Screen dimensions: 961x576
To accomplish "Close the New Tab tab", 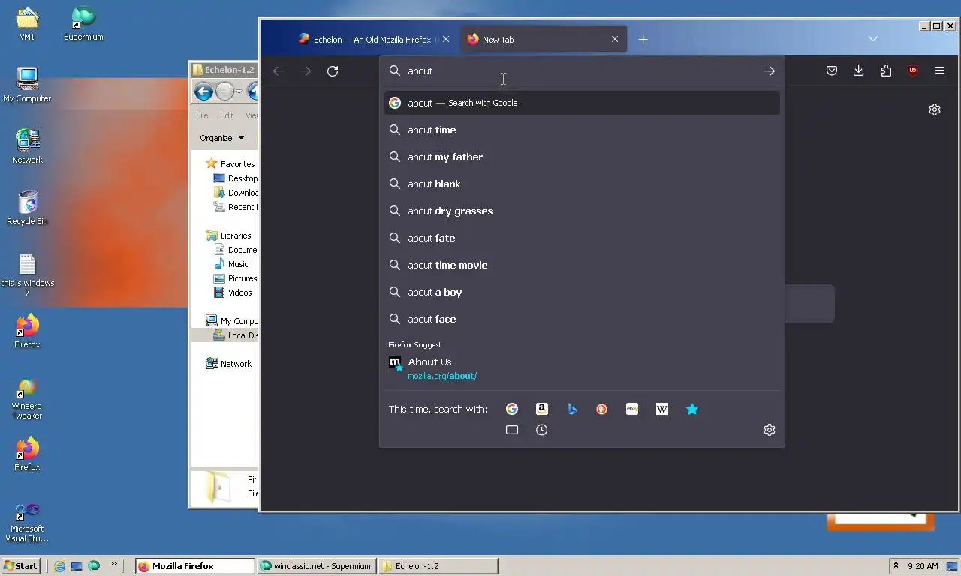I will pos(615,39).
